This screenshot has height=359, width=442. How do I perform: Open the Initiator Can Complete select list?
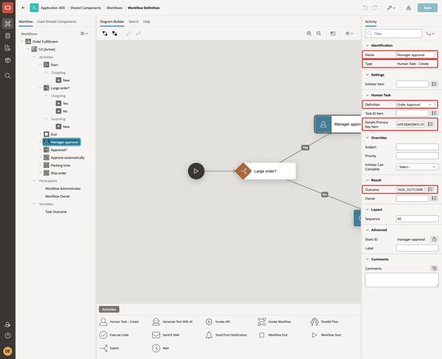(417, 167)
